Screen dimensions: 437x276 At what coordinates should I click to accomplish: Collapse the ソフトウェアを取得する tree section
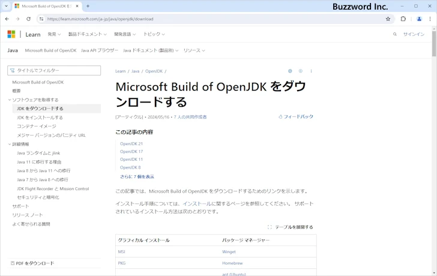pos(10,100)
